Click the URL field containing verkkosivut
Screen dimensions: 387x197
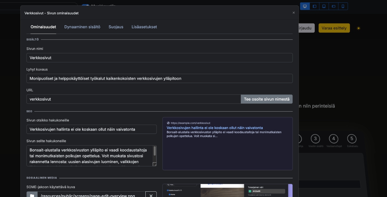[x=133, y=99]
